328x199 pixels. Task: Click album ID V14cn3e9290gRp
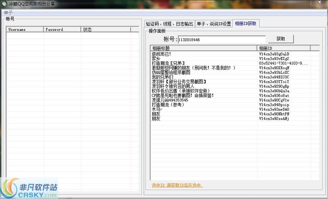pos(274,86)
